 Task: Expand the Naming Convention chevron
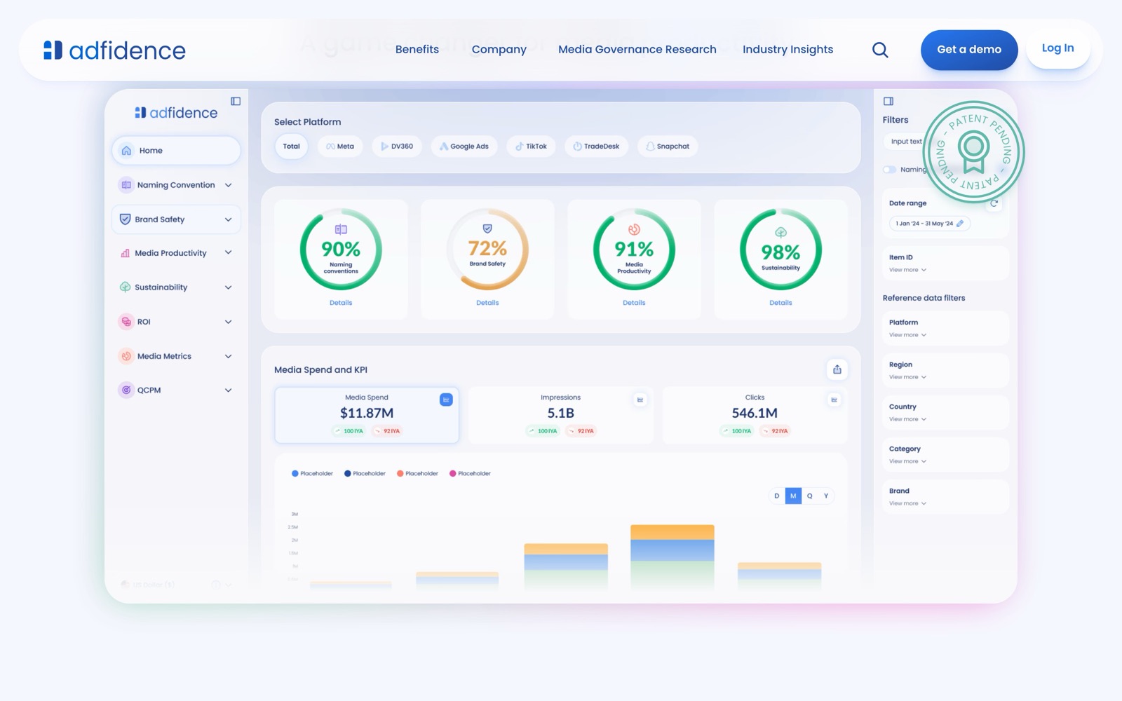click(x=228, y=185)
